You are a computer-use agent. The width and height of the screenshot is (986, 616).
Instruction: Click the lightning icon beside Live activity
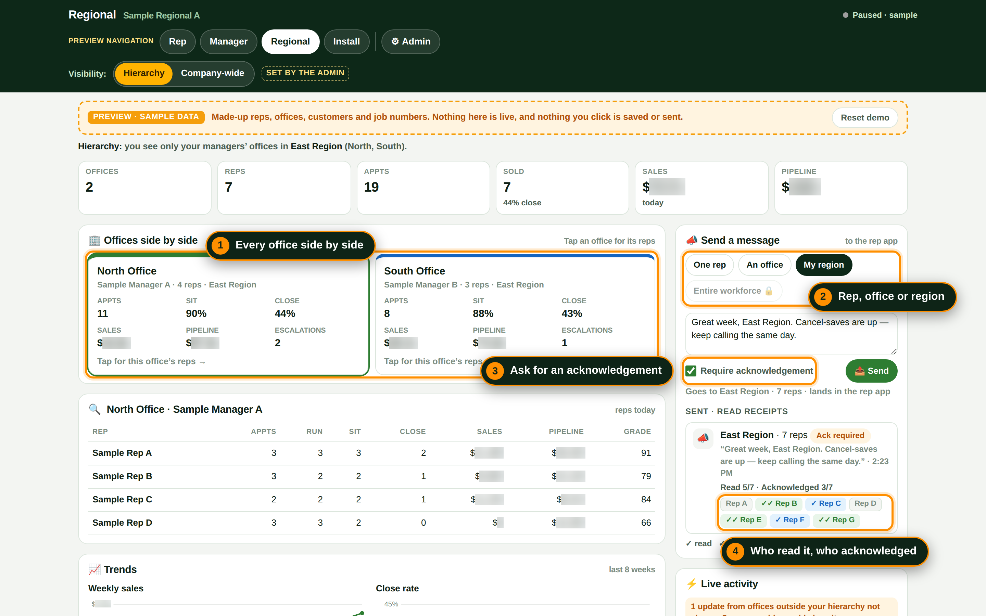692,584
